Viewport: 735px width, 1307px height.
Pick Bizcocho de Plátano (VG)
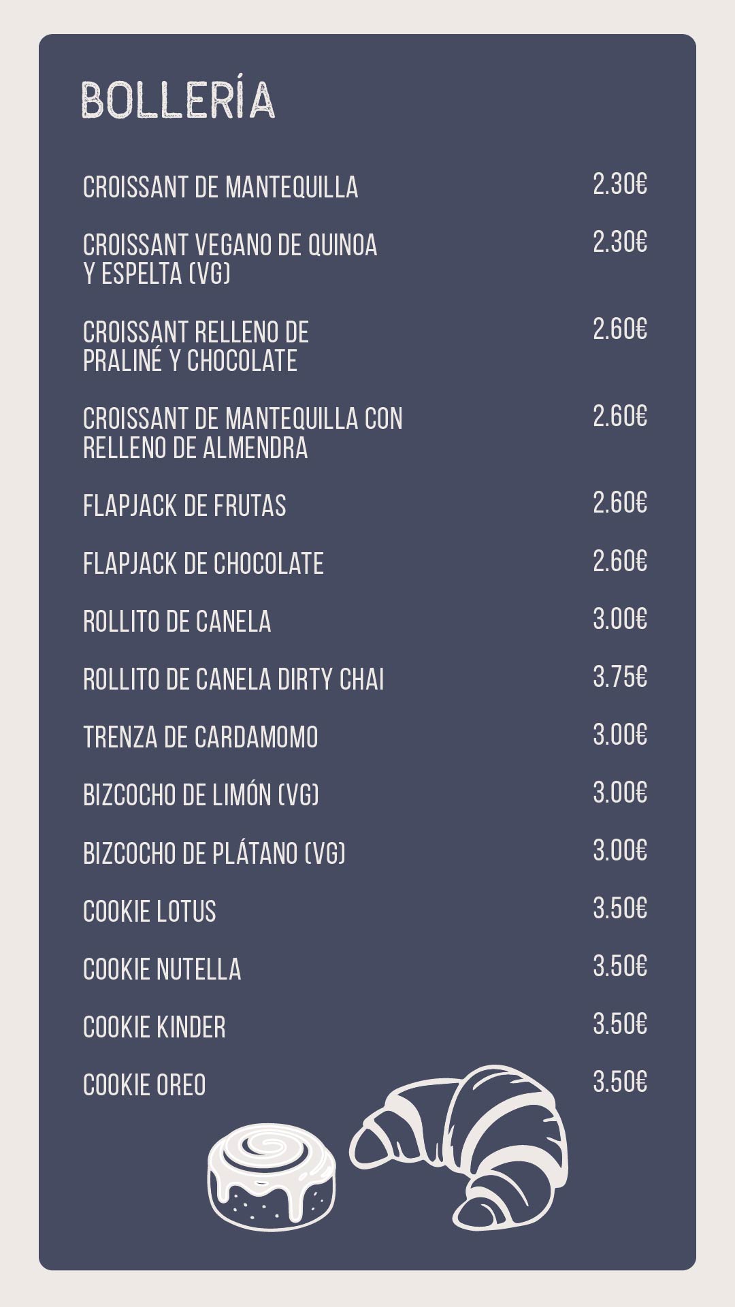coord(214,853)
